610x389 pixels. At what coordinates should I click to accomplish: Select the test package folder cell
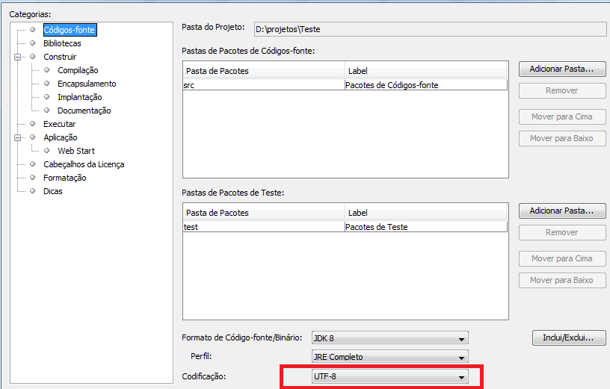point(263,227)
